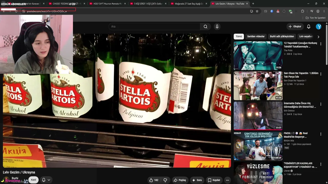Image resolution: width=328 pixels, height=184 pixels.
Task: Open 'The Polis' channel link
Action: tap(288, 51)
